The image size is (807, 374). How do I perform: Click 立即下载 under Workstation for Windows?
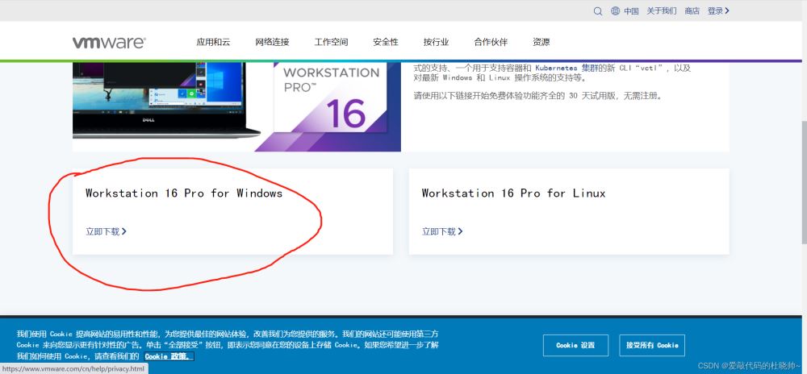click(x=106, y=231)
